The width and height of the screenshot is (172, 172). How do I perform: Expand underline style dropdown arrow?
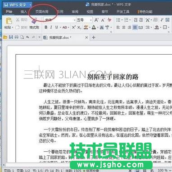tap(60, 28)
